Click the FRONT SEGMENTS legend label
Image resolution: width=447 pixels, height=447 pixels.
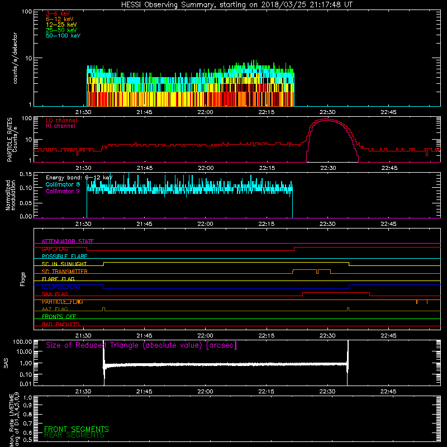[77, 429]
